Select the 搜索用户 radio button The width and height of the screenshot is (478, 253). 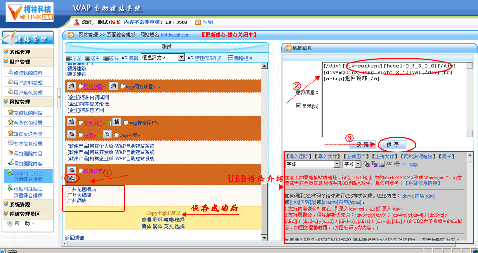point(80,123)
